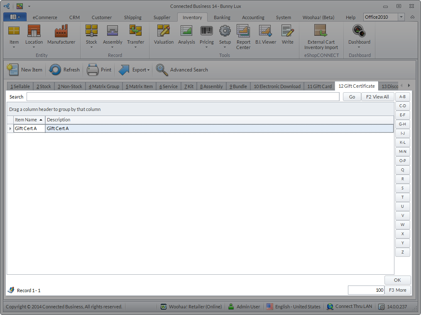Open the Dashboard ribbon icon
421x315 pixels.
[x=359, y=36]
